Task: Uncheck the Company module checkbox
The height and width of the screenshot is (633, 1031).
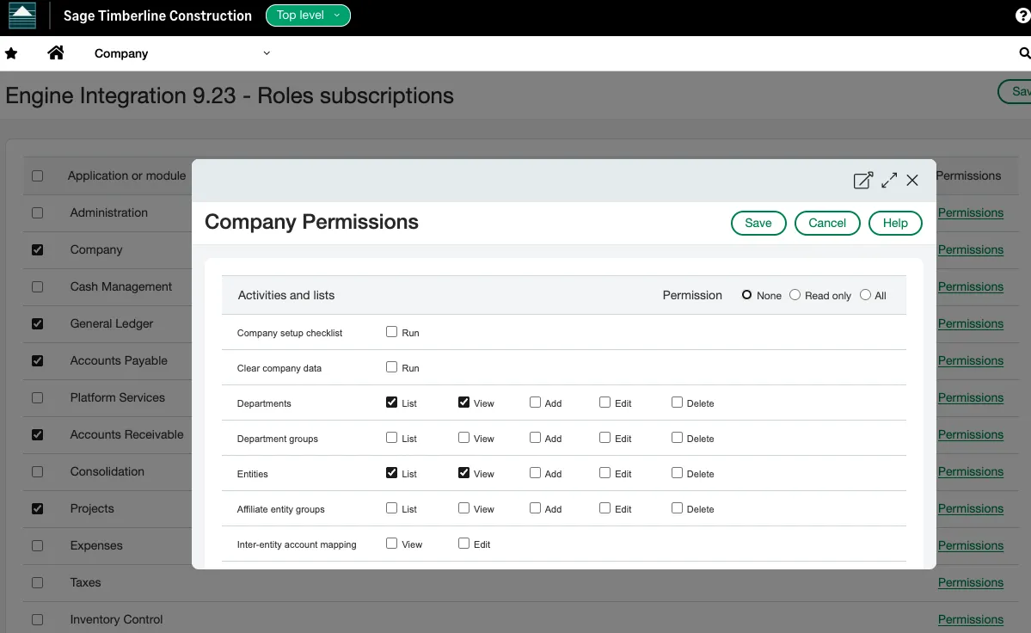Action: 38,249
